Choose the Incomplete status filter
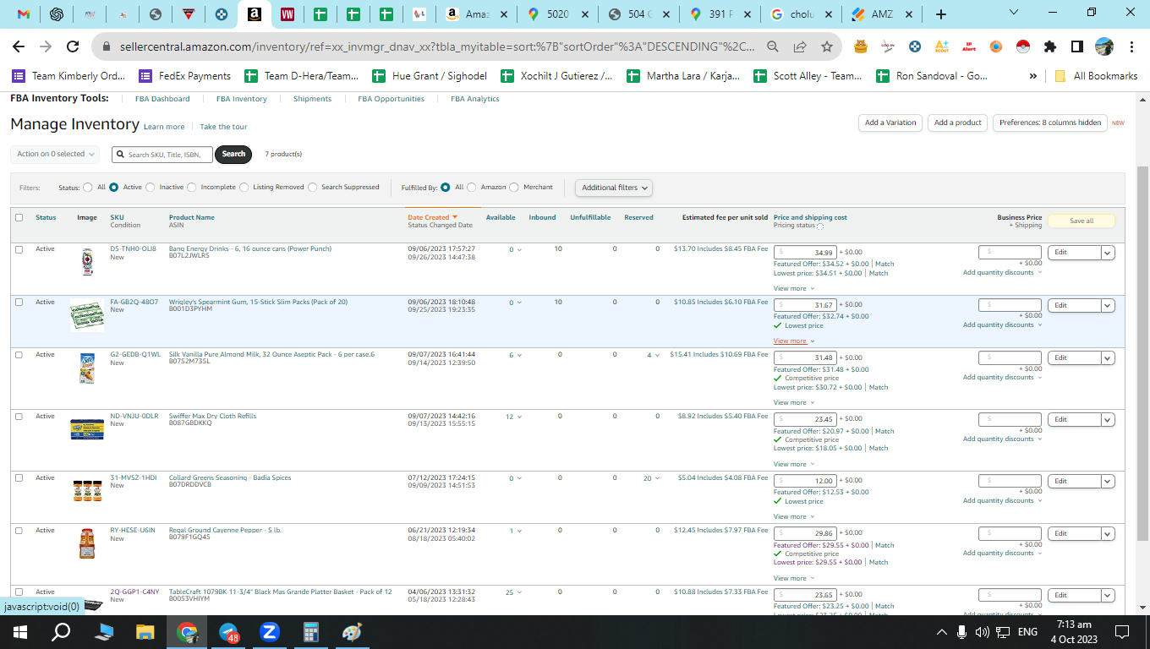 click(x=192, y=188)
